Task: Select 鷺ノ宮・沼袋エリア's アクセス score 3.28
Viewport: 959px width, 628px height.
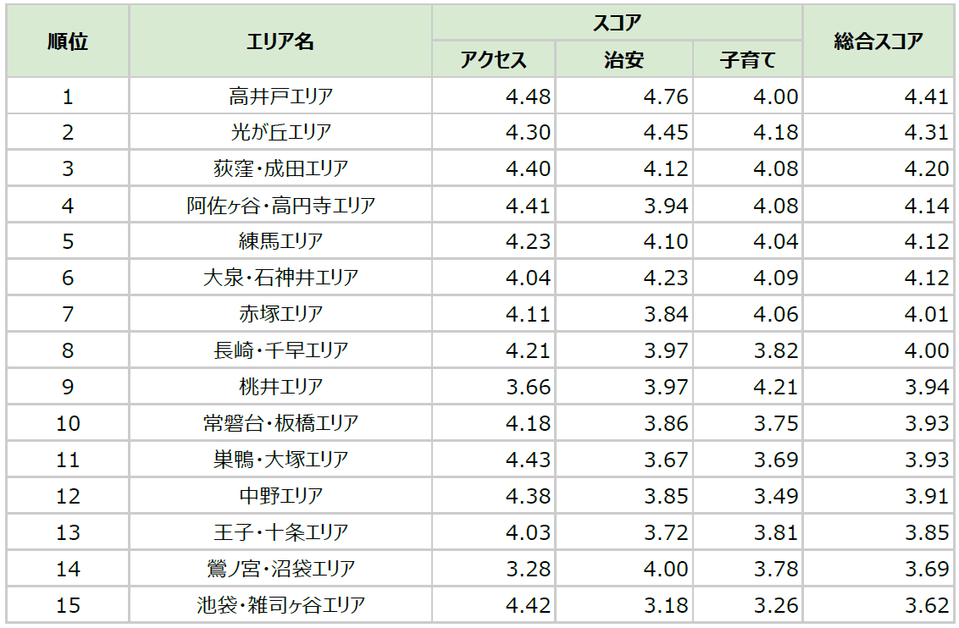Action: 528,569
